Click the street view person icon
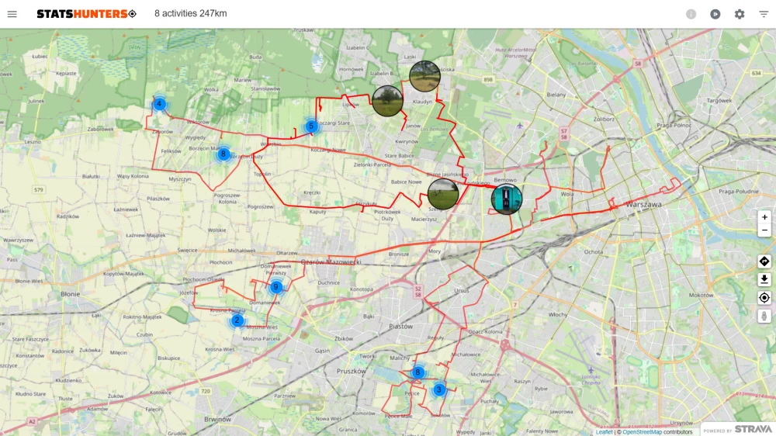Screen dimensions: 776x436 point(764,317)
